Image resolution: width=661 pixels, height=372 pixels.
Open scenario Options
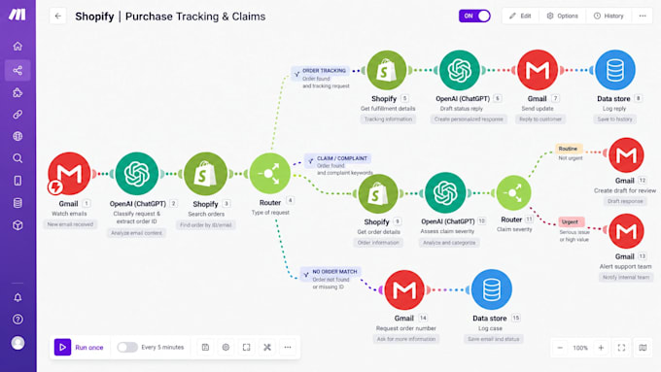[563, 16]
